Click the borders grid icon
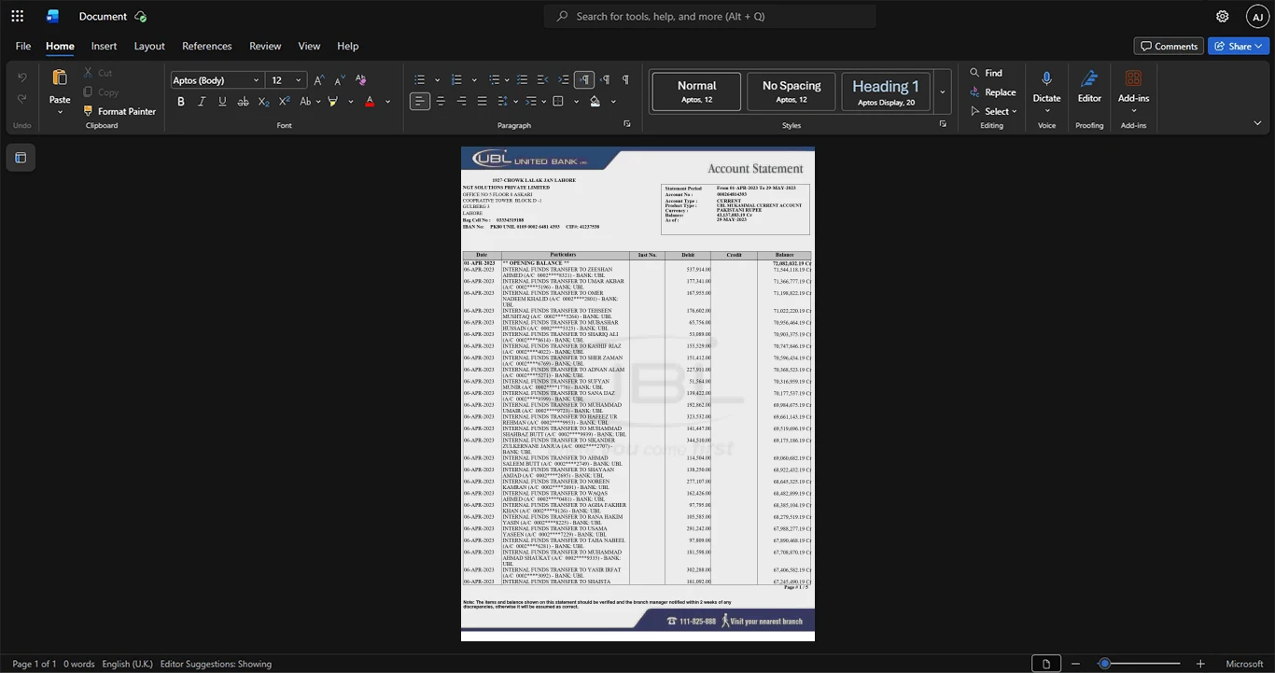Viewport: 1275px width, 673px height. (558, 102)
